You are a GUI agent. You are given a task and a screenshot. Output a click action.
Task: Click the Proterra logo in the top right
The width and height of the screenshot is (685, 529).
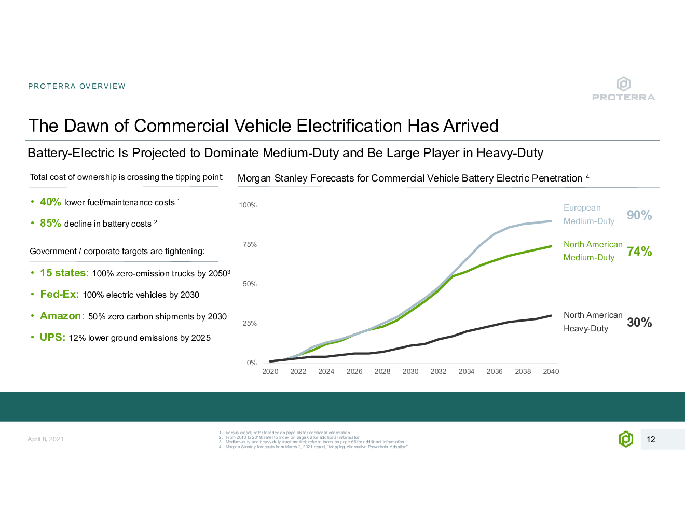click(x=623, y=89)
